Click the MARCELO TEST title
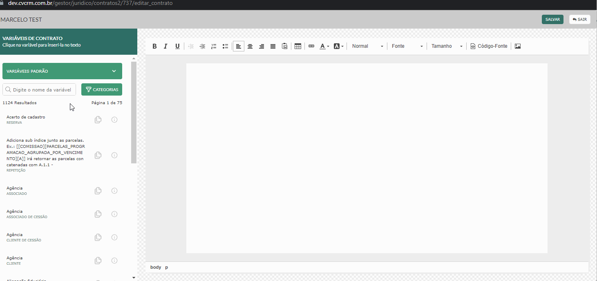 point(21,20)
